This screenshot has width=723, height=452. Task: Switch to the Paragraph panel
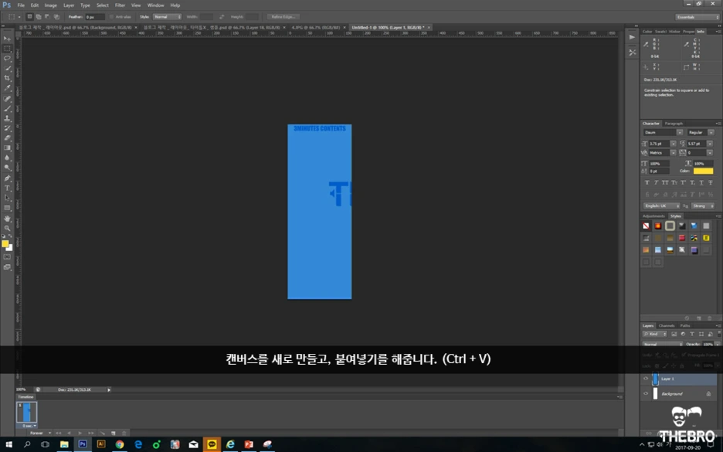click(673, 123)
